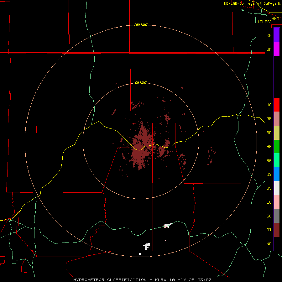Click the small white echo below the F-shaped one

coord(140,254)
